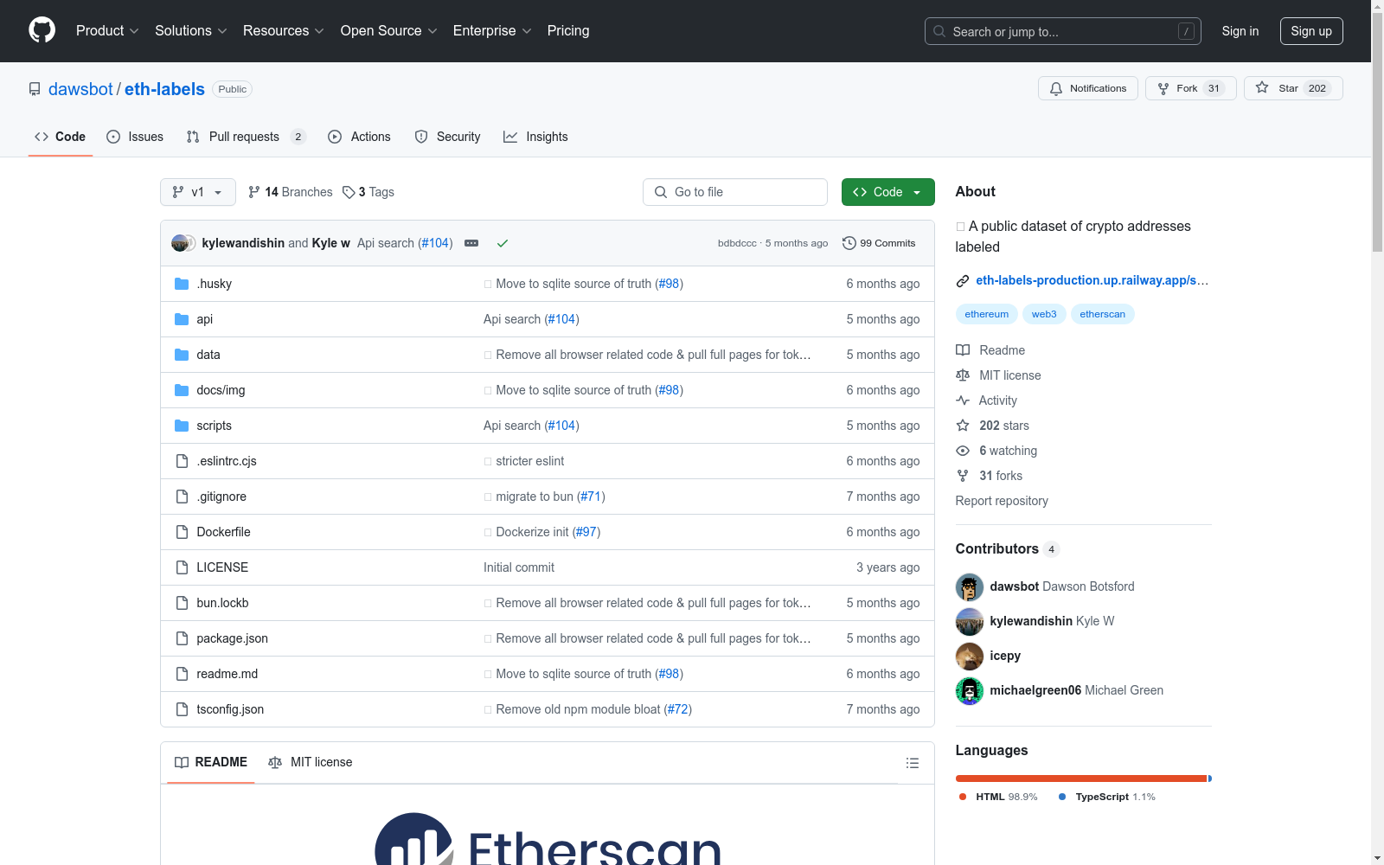Click the Go to file search field
Image resolution: width=1384 pixels, height=865 pixels.
pyautogui.click(x=735, y=192)
